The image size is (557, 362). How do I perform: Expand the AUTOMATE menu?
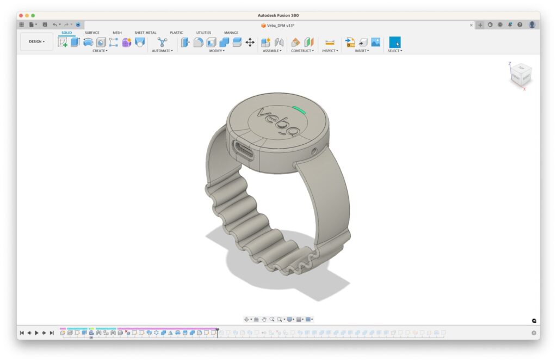click(162, 51)
